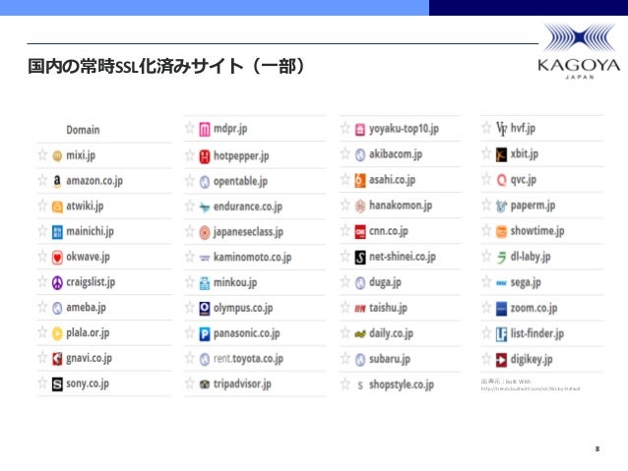Click the yoyaku-top10.jp favicon
The height and width of the screenshot is (471, 628).
(x=360, y=129)
